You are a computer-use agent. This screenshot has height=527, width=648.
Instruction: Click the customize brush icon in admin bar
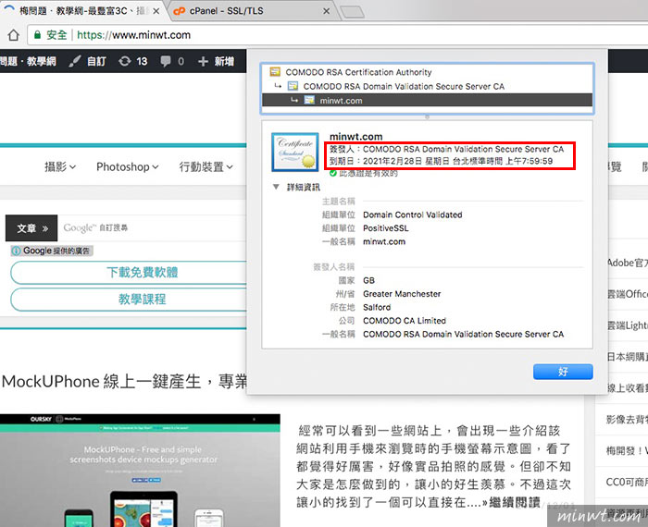pos(75,62)
